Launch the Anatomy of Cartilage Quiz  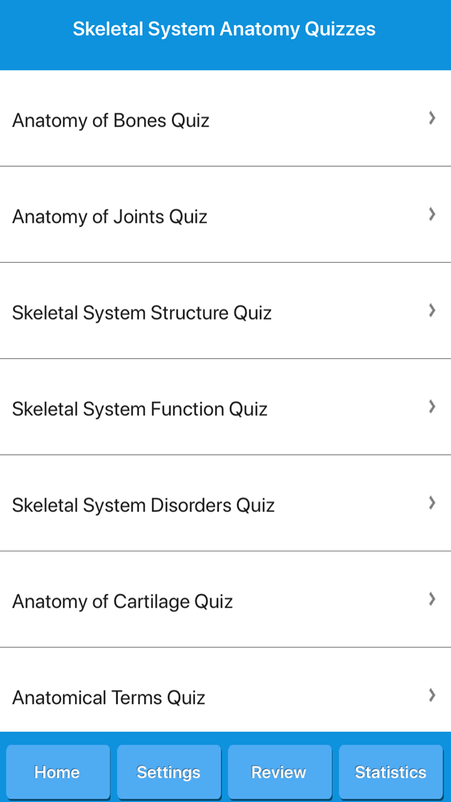122,602
